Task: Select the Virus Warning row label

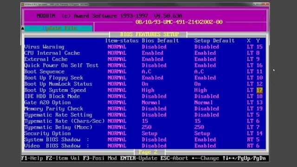Action: click(45, 47)
